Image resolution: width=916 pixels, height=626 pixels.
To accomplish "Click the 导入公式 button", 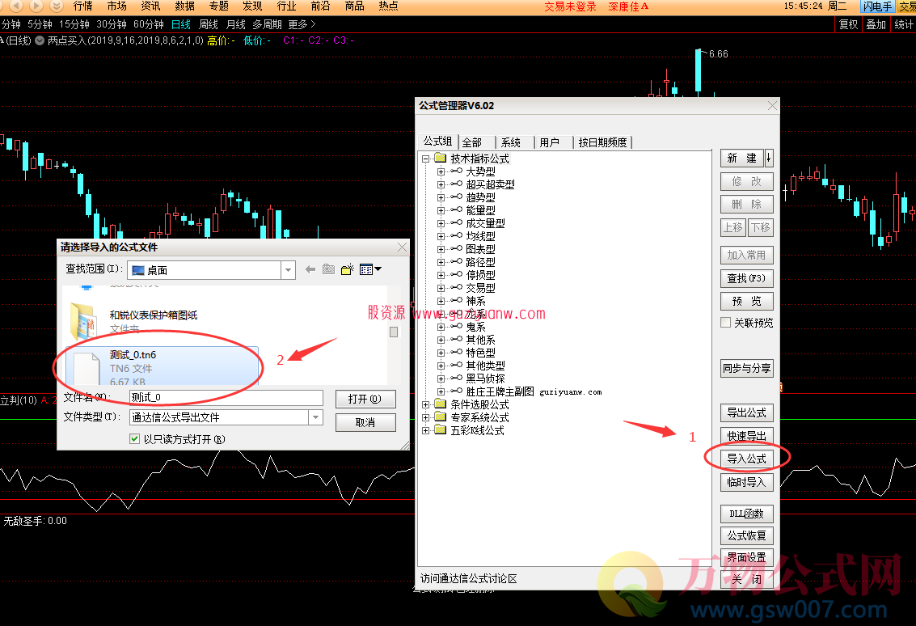I will coord(746,459).
